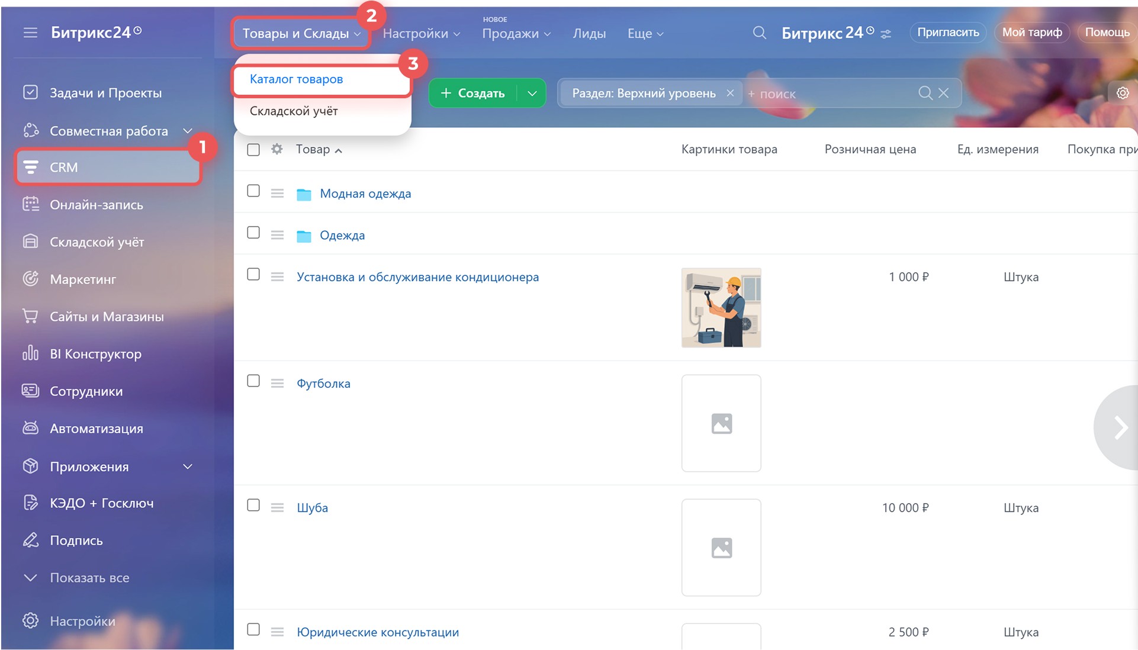The width and height of the screenshot is (1138, 650).
Task: Open the Установка и обслуживание кондиционера link
Action: coord(417,277)
